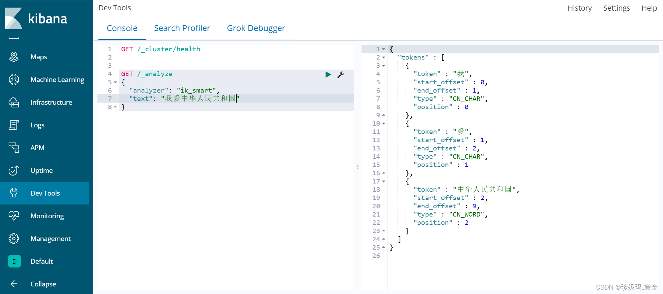Click the Management sidebar label
This screenshot has width=663, height=294.
click(50, 239)
